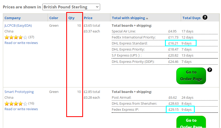Read or write reviews for JLCPCB

coord(21,43)
